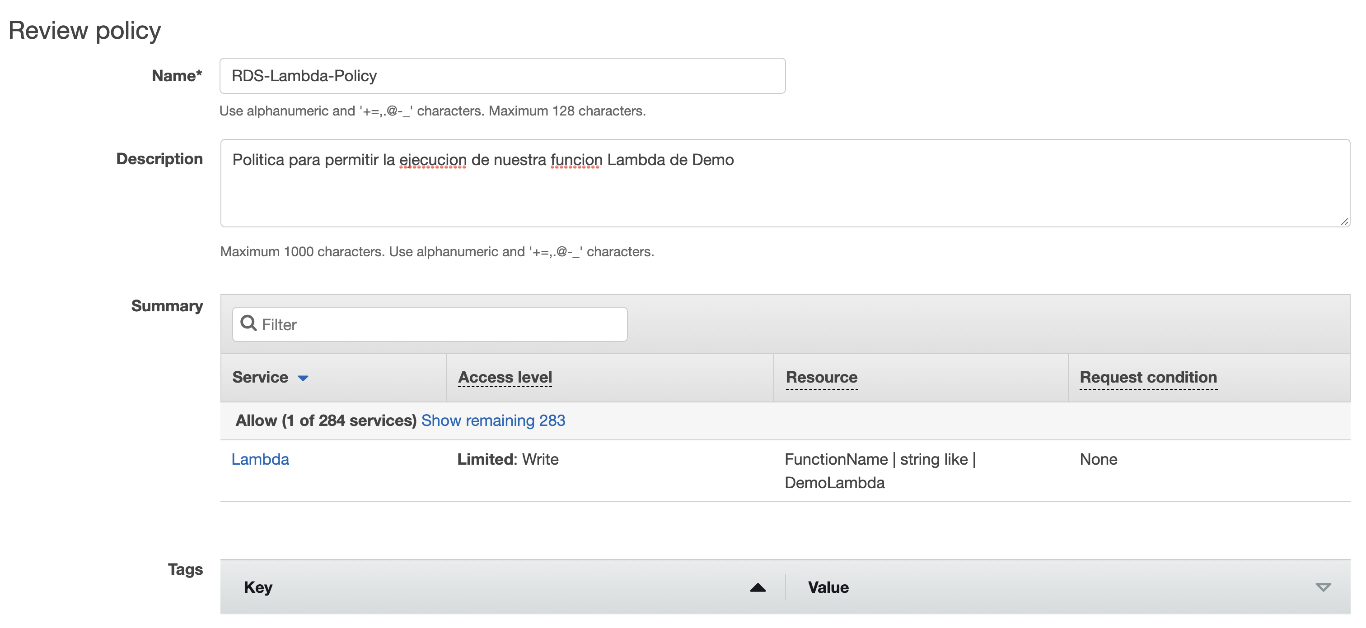Click the Service column sort arrow
This screenshot has width=1366, height=628.
pyautogui.click(x=303, y=378)
